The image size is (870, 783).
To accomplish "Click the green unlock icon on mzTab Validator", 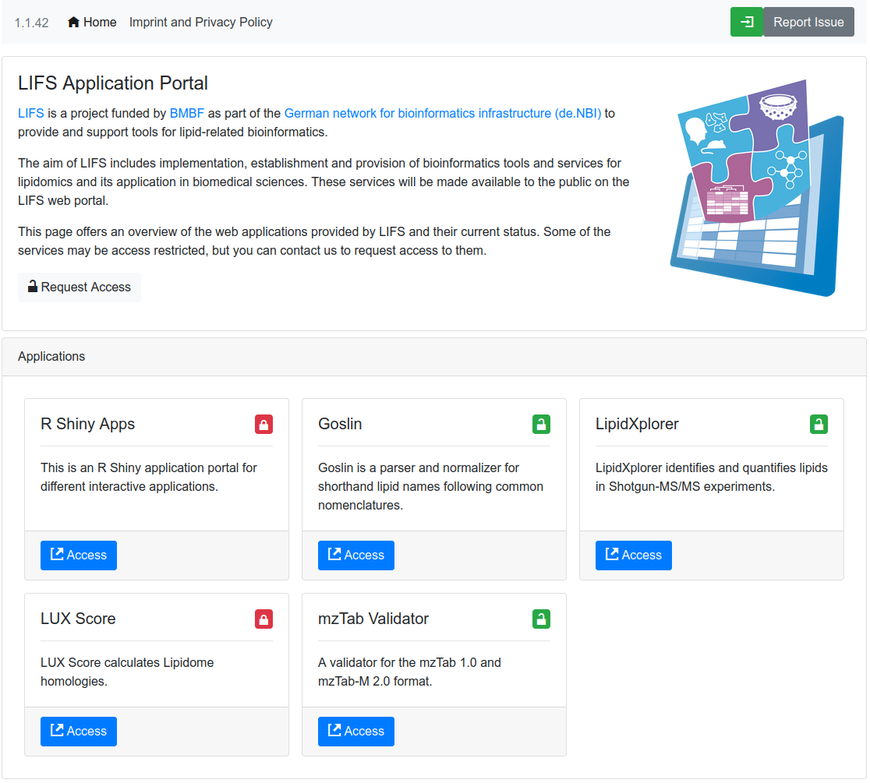I will pos(541,619).
